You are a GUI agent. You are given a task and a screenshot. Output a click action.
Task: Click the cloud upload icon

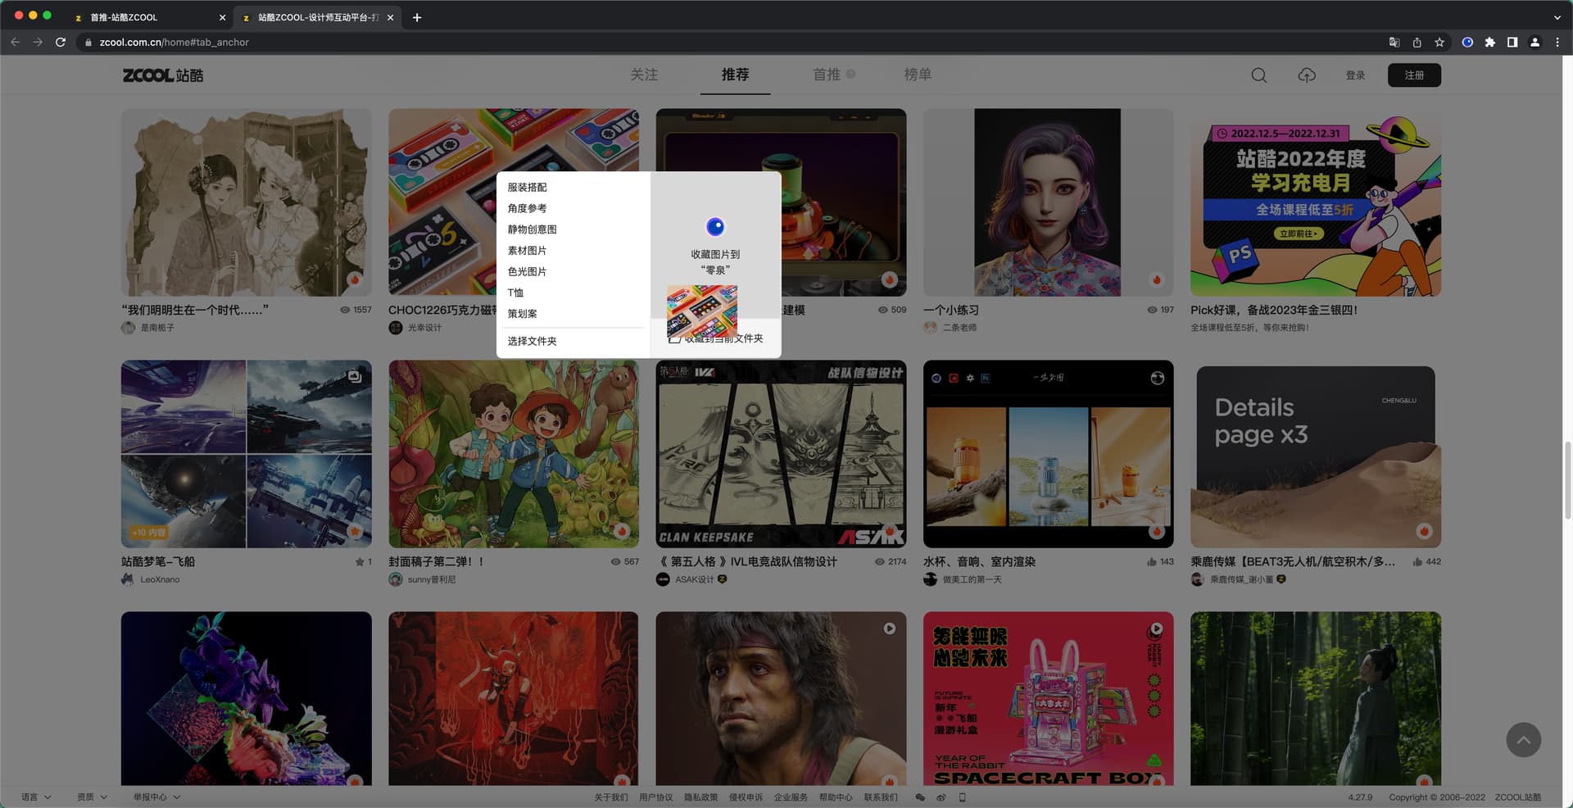pos(1307,75)
